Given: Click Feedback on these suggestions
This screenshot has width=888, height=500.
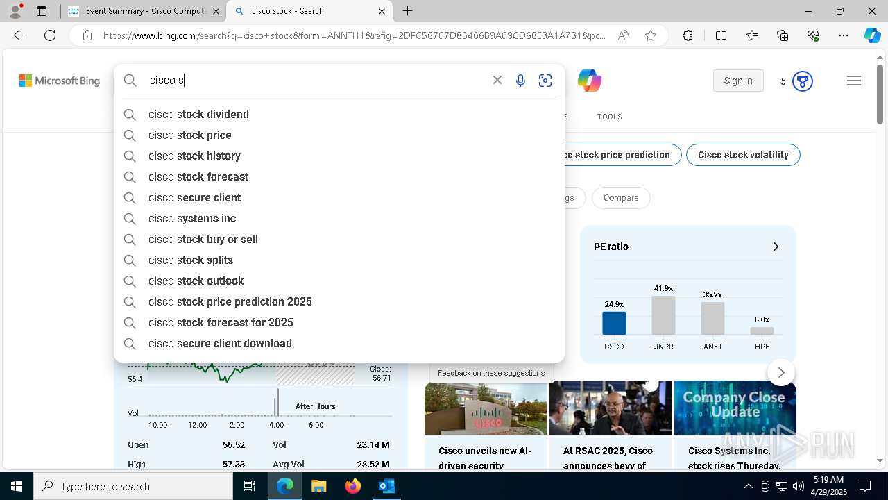Looking at the screenshot, I should click(491, 373).
